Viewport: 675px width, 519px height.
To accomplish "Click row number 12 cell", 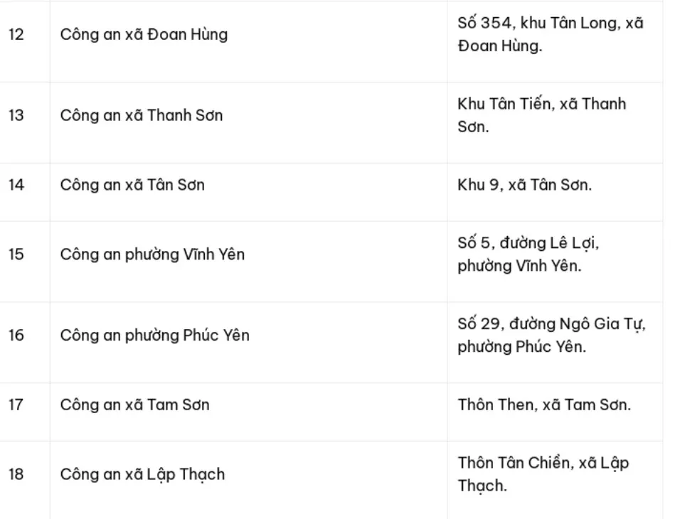I will pos(24,41).
